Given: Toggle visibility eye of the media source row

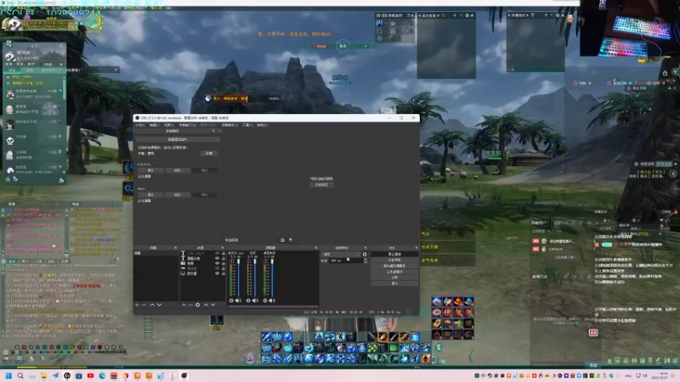Looking at the screenshot, I should tap(218, 263).
